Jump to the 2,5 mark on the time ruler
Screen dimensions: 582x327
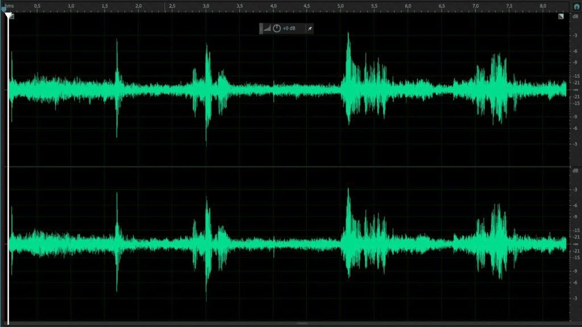click(x=172, y=6)
